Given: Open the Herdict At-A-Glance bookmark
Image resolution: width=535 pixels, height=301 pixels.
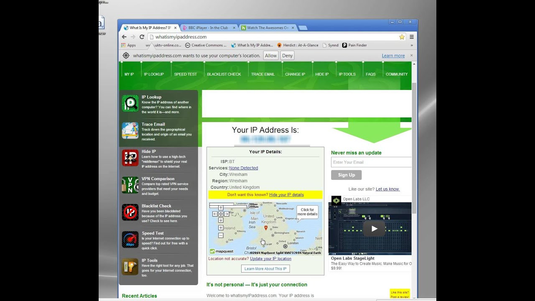Looking at the screenshot, I should (x=298, y=45).
